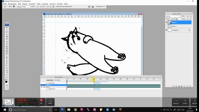This screenshot has width=199, height=112.
Task: Switch to the Pfade tab
Action: [x=179, y=14]
